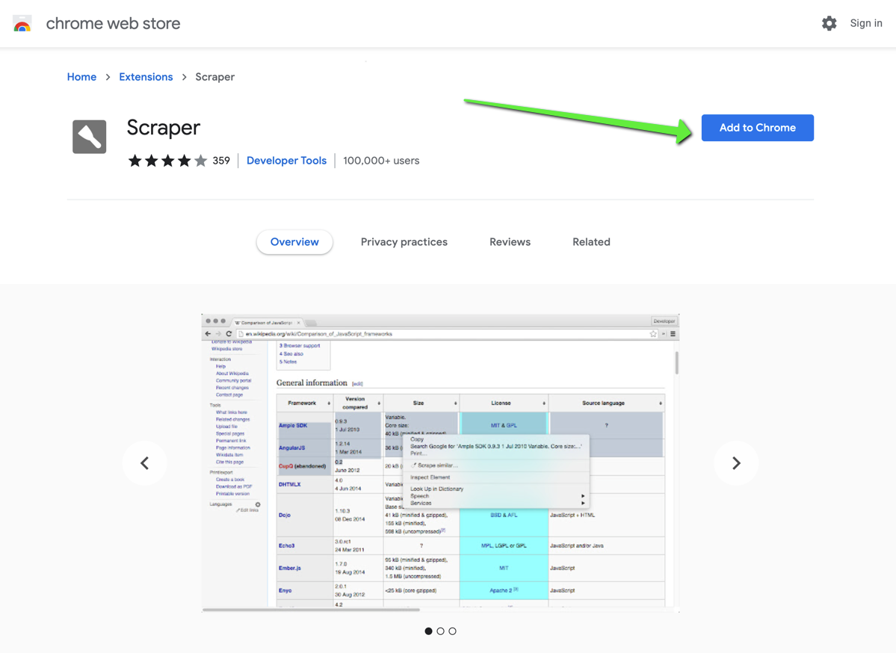Select the Overview tab
The height and width of the screenshot is (653, 896).
[294, 242]
